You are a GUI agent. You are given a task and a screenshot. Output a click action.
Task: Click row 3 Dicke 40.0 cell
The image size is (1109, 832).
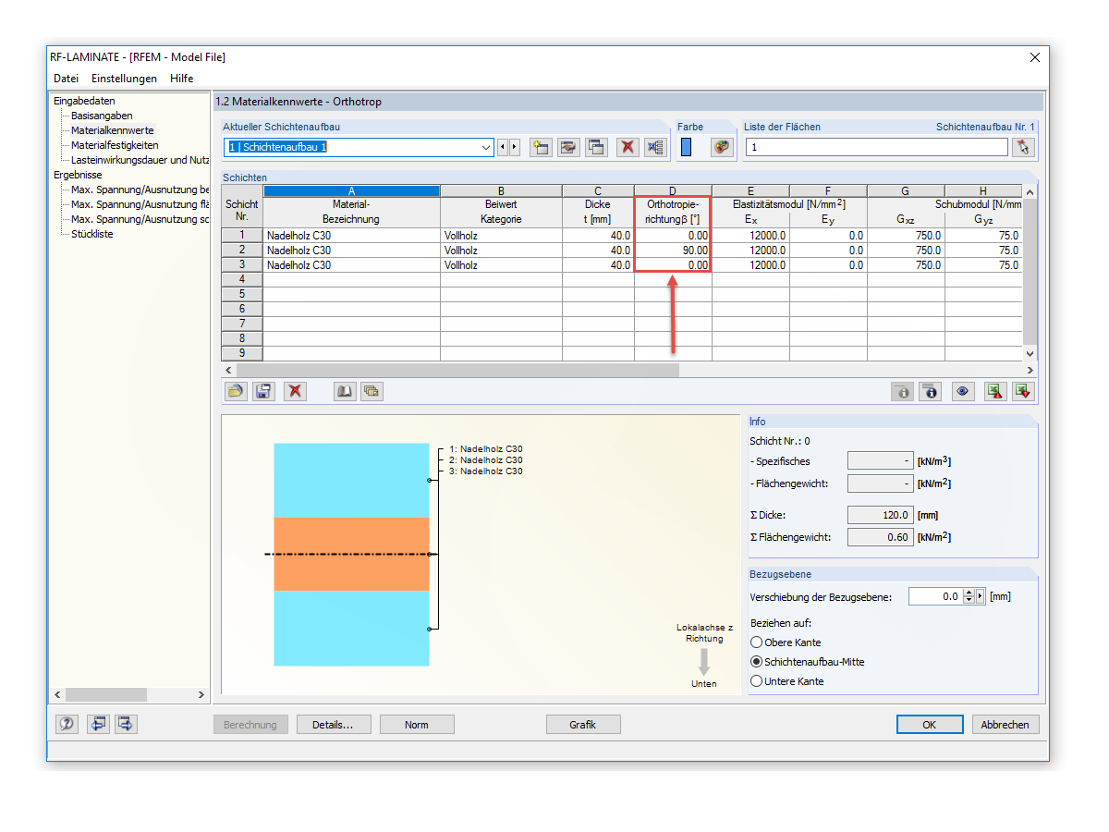click(598, 265)
